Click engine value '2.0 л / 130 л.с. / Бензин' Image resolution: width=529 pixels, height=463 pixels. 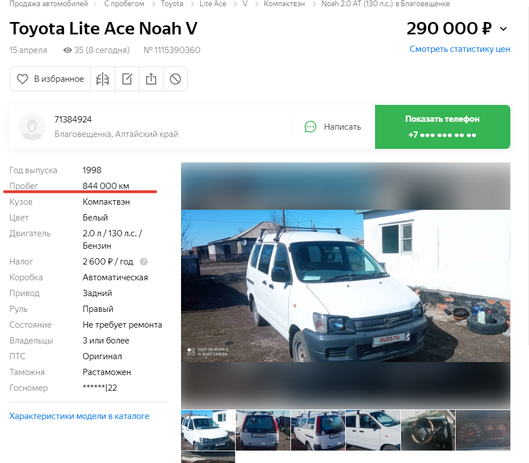pyautogui.click(x=113, y=240)
